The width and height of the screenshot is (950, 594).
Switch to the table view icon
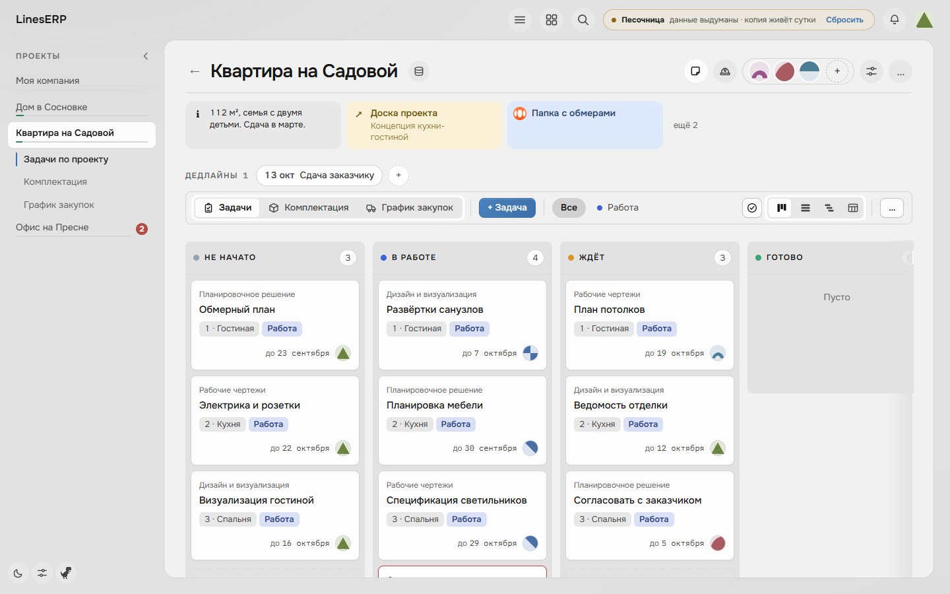[853, 208]
